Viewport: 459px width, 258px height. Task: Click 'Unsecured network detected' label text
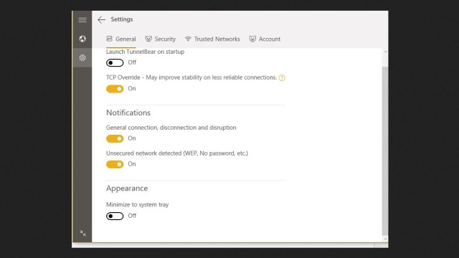tap(177, 153)
